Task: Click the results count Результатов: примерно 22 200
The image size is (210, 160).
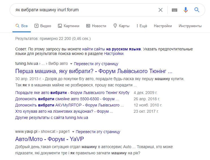Action: tap(53, 39)
